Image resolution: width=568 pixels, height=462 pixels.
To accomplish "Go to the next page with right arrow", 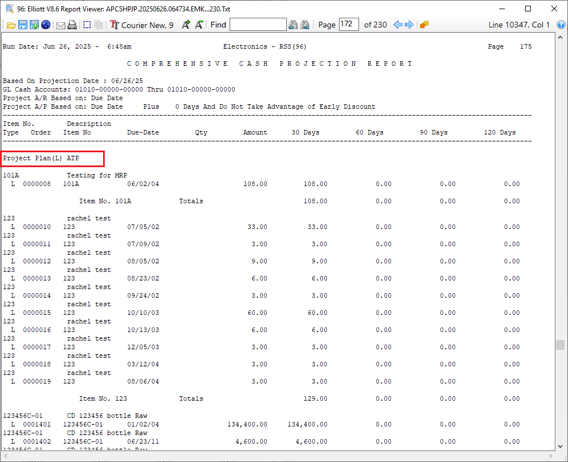I will point(409,25).
